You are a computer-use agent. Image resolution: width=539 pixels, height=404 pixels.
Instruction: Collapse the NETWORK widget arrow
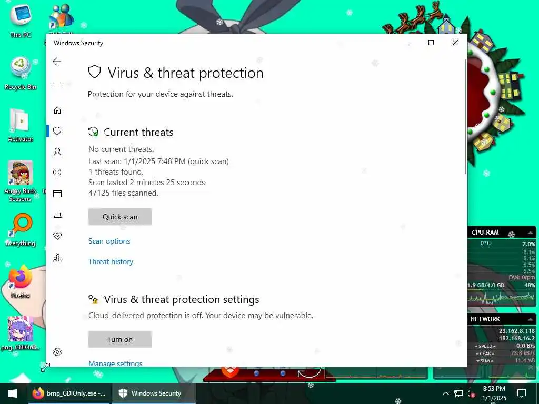pos(531,319)
